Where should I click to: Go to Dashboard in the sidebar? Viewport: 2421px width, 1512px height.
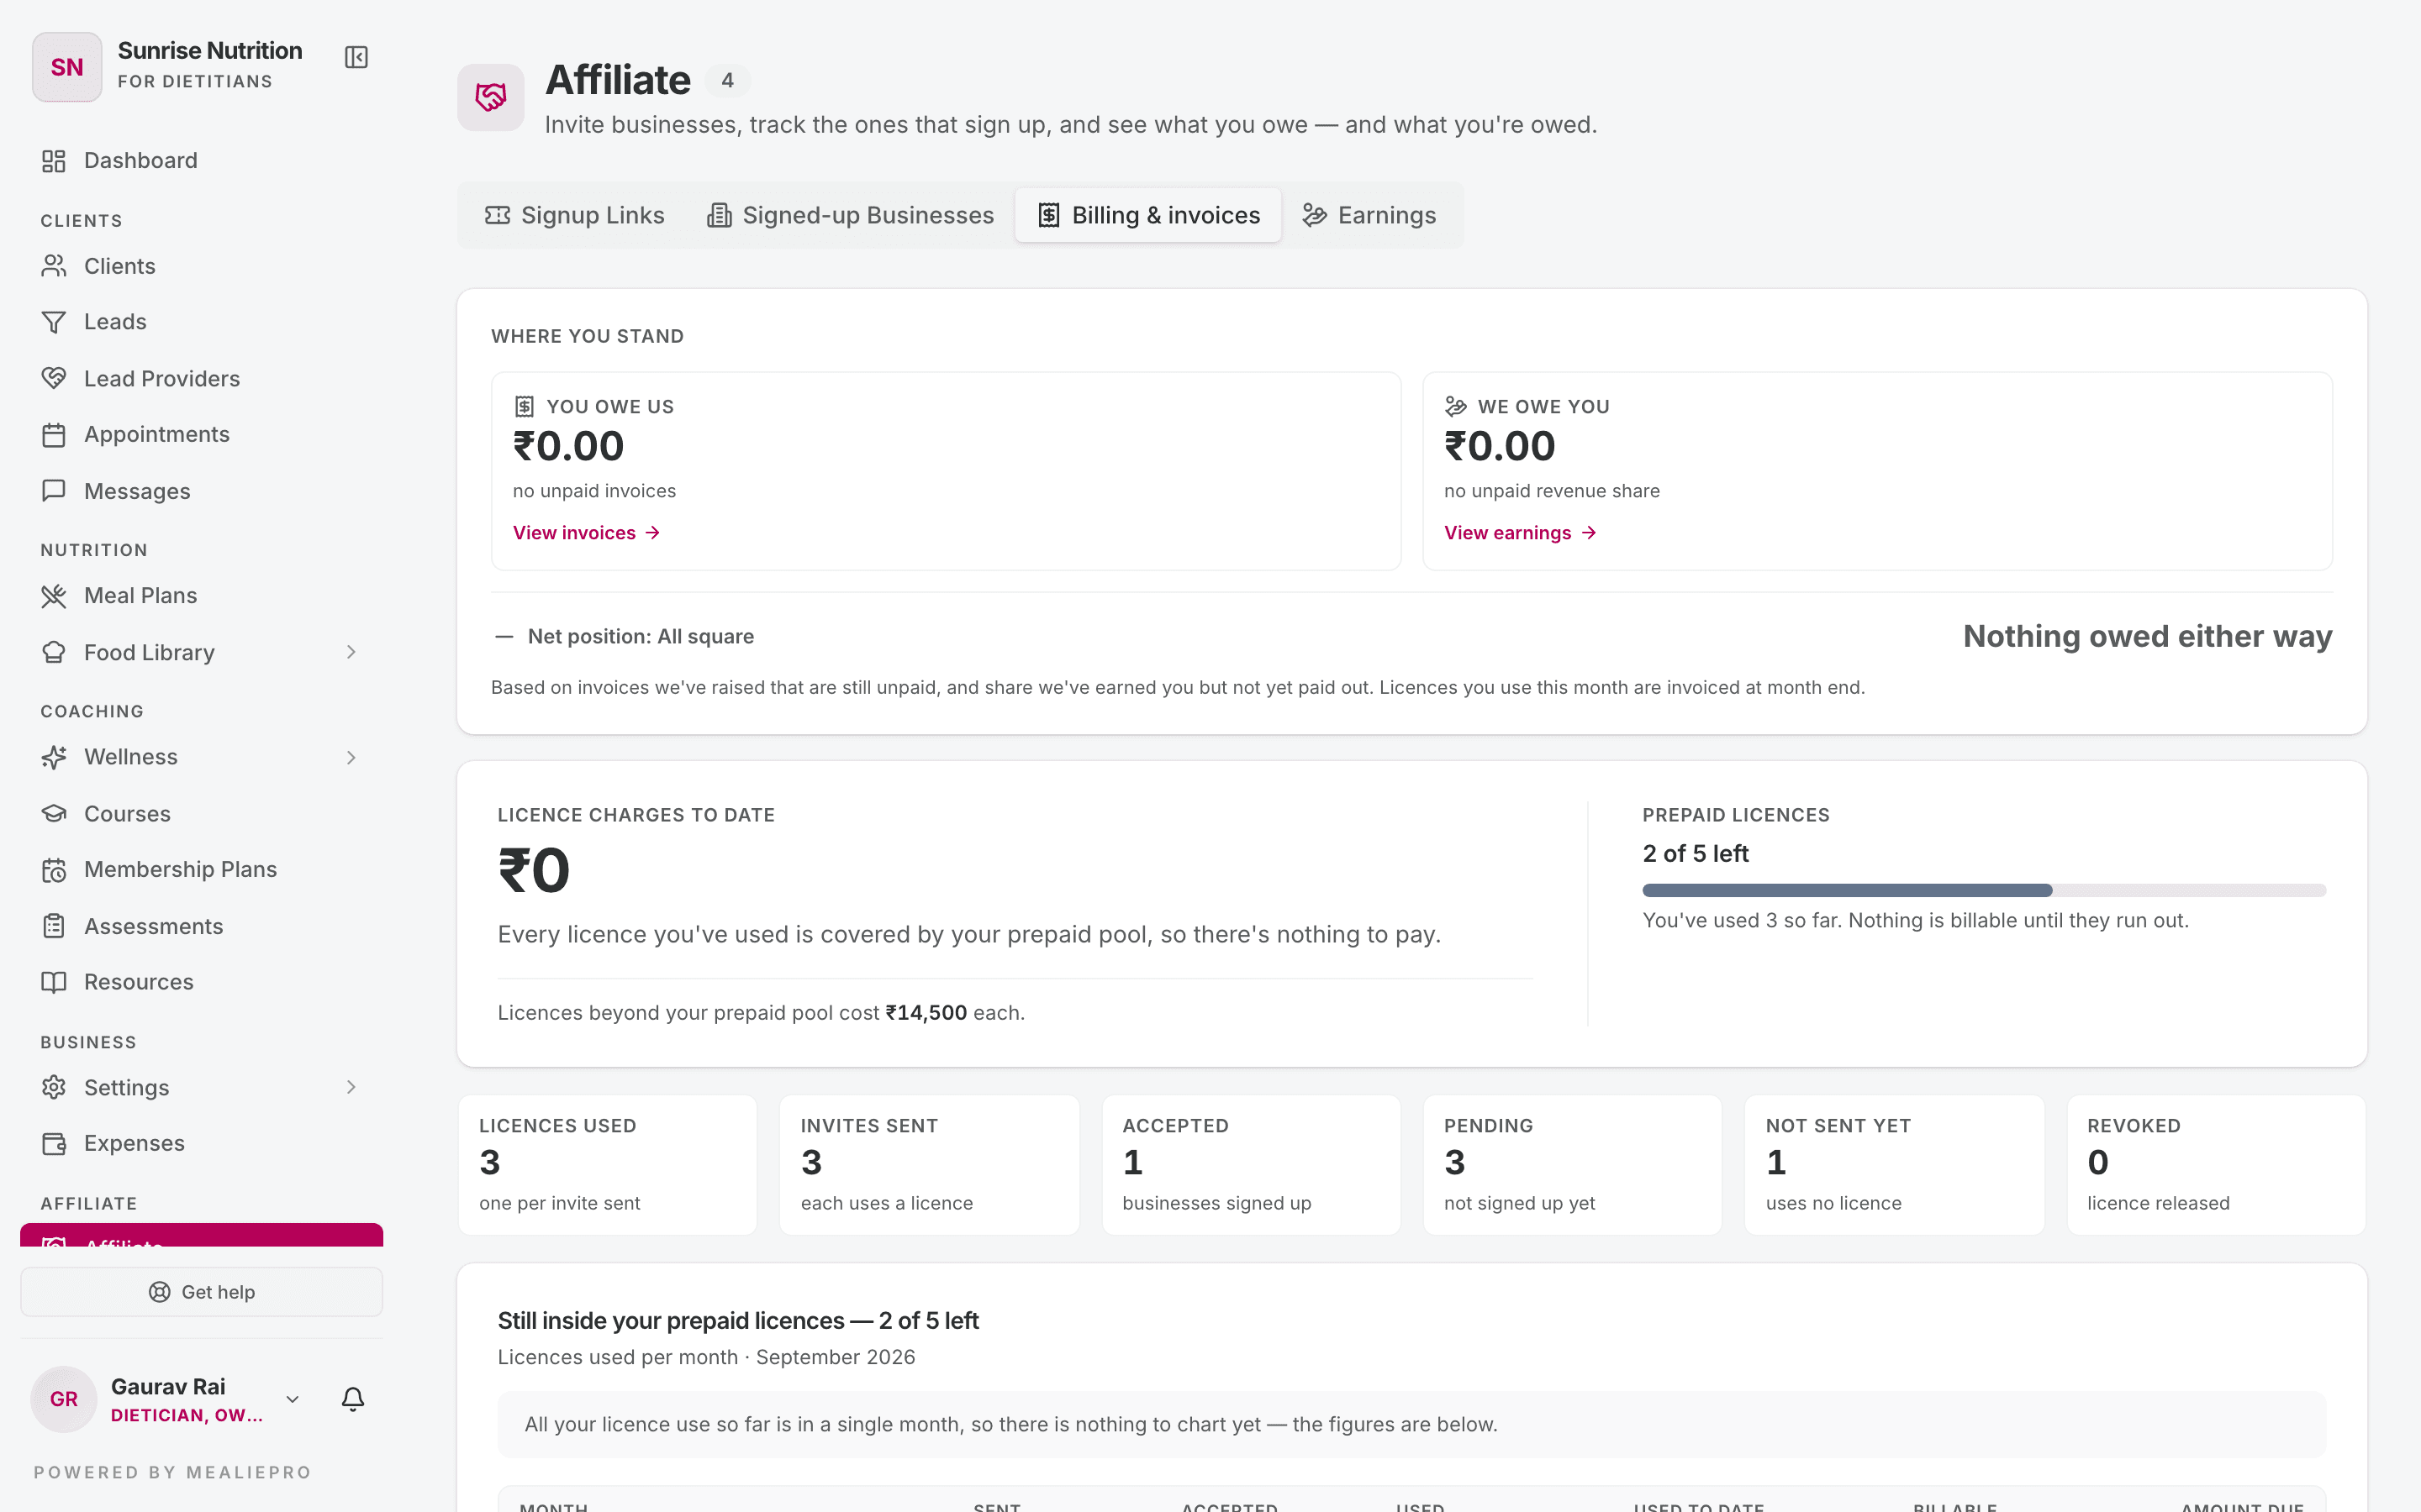[201, 161]
